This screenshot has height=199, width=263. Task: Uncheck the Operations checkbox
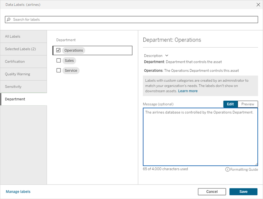pyautogui.click(x=59, y=50)
